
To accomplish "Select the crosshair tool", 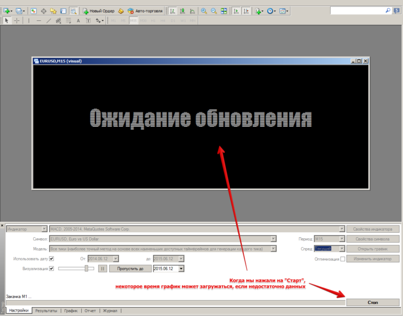I will (x=17, y=20).
